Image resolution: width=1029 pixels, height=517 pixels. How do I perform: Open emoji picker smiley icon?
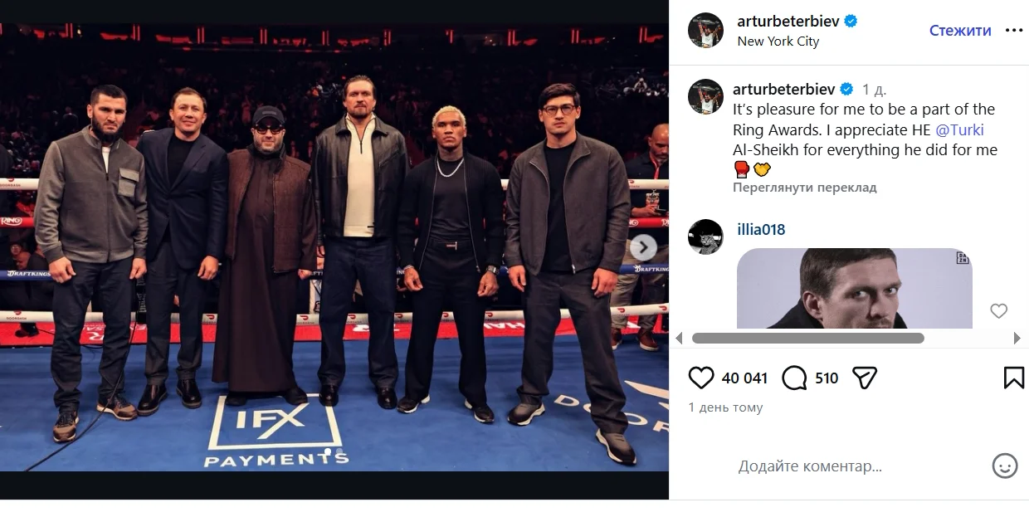[1005, 466]
